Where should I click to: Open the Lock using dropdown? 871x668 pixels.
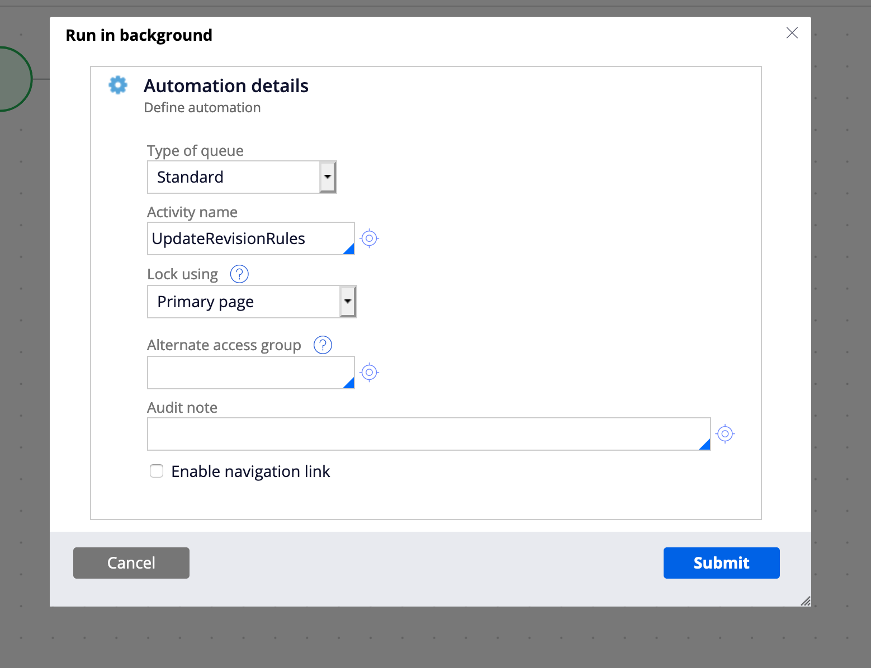(x=252, y=302)
